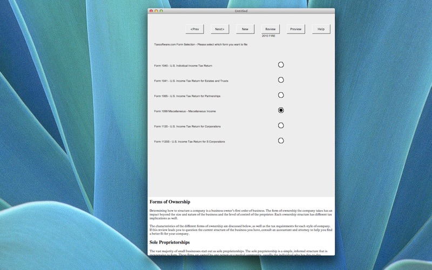432x270 pixels.
Task: Open the Review button
Action: [x=271, y=29]
